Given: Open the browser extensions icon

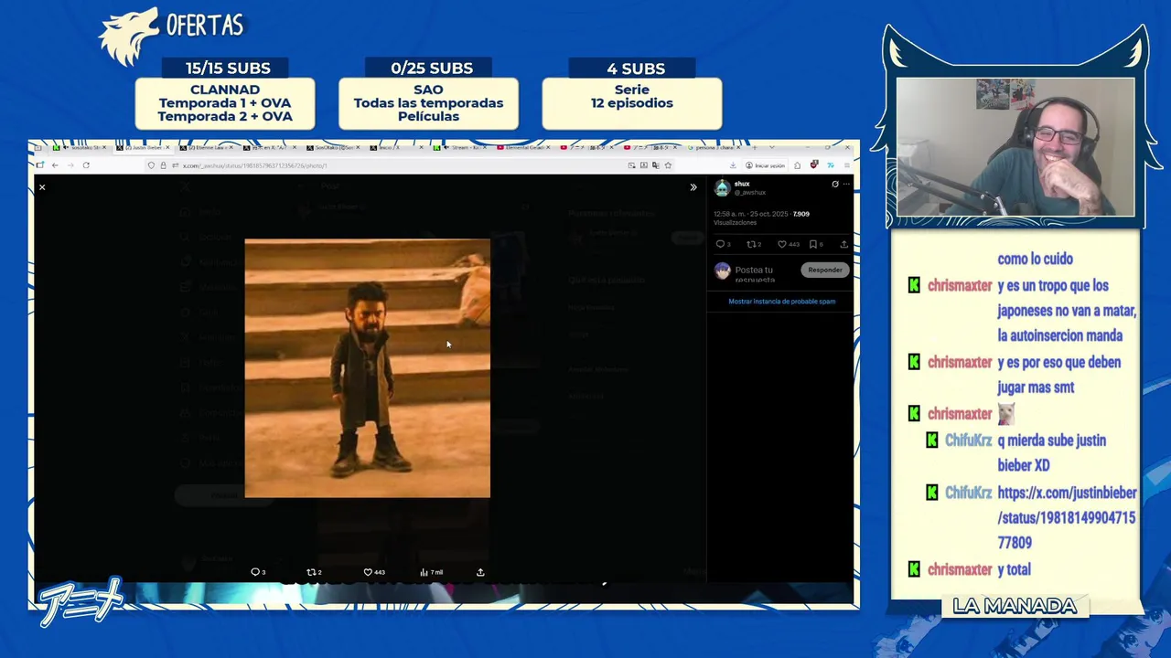Looking at the screenshot, I should 797,165.
